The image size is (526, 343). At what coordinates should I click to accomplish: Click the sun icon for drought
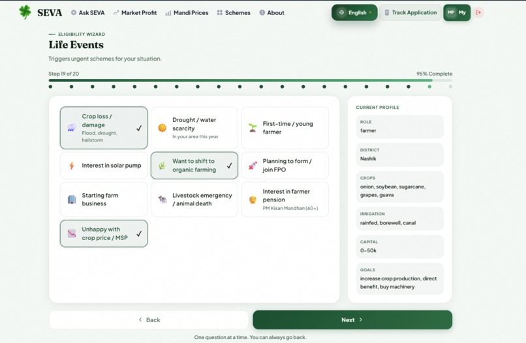[162, 128]
